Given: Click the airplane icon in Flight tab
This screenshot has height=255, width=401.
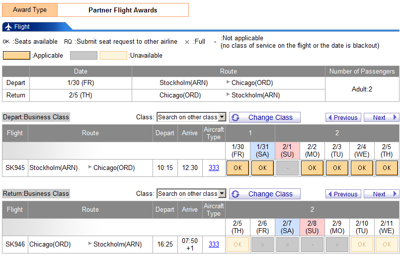Looking at the screenshot, I should click(x=8, y=27).
